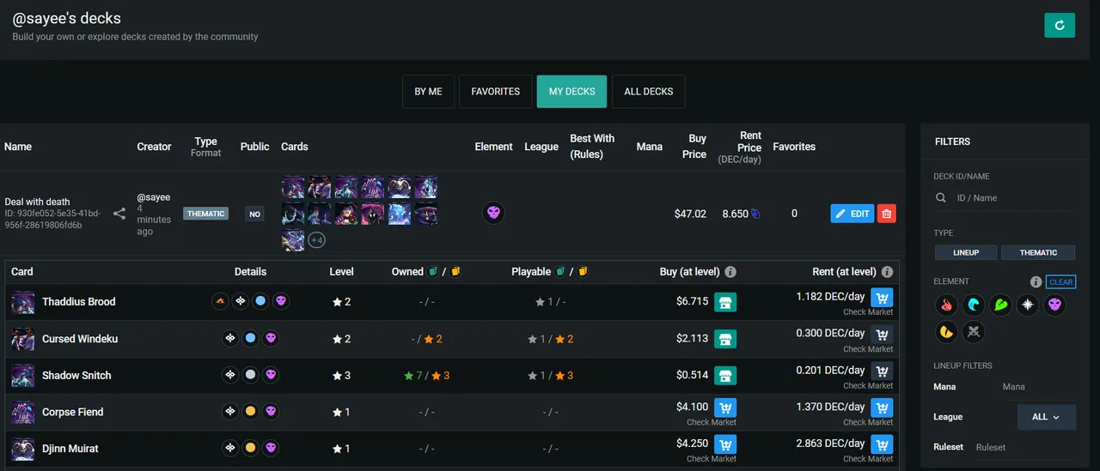Open the League ALL dropdown
The image size is (1100, 471).
tap(1047, 417)
